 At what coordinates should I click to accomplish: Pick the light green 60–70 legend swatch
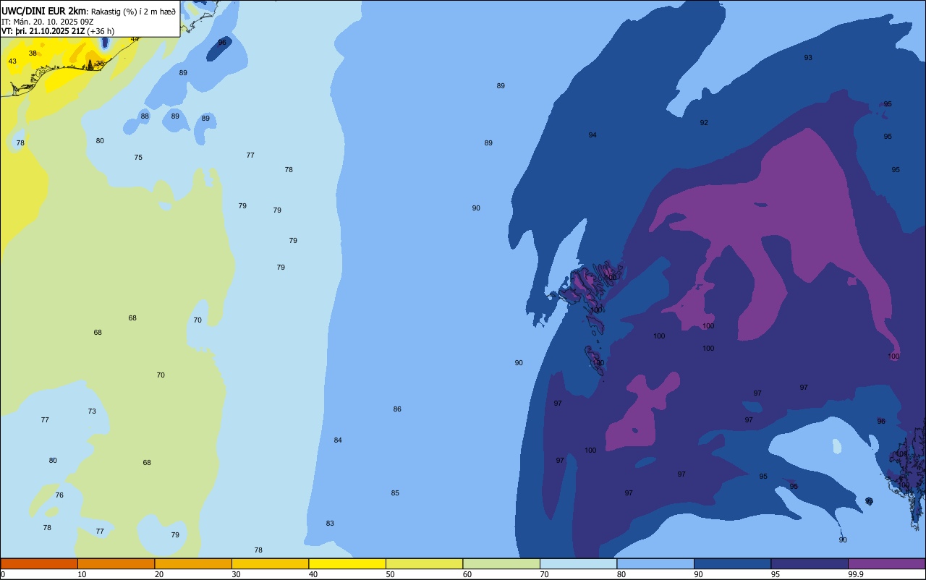coord(501,563)
